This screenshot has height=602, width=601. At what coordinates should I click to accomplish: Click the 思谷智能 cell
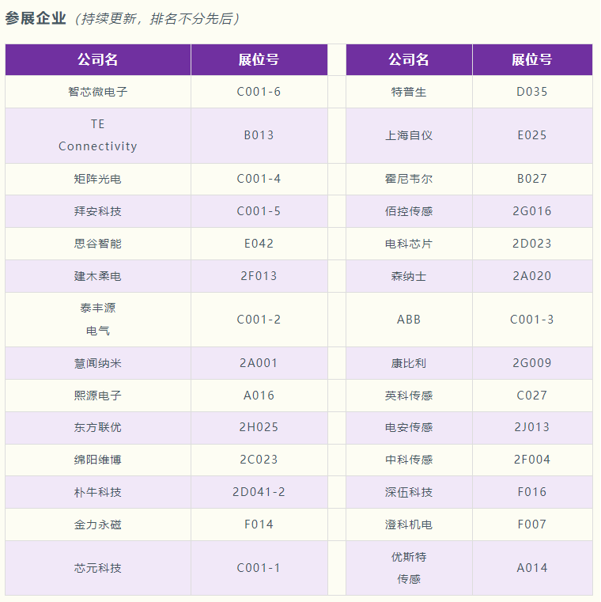coord(98,244)
